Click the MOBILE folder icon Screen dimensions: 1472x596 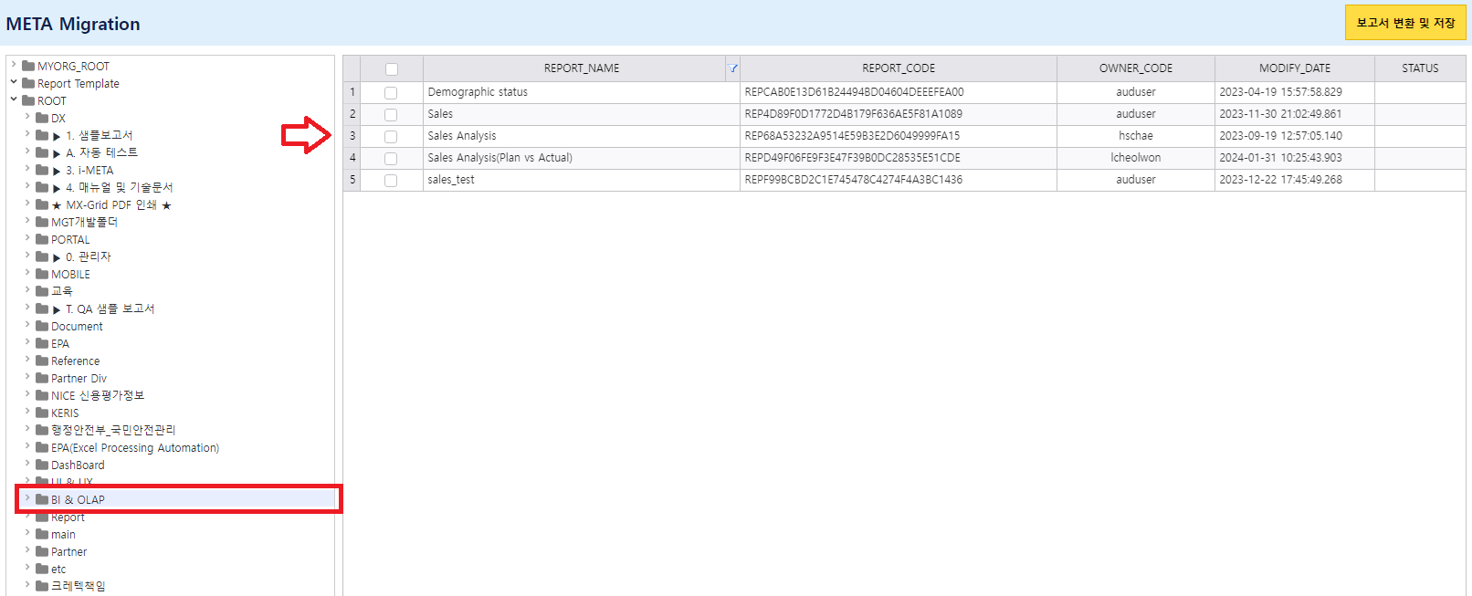[42, 275]
